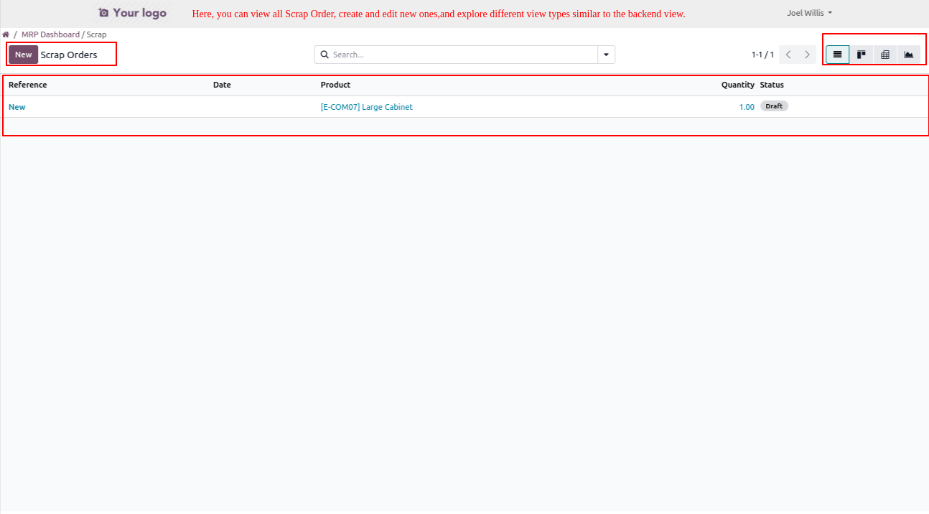Click the 1-1 / 1 pager counter
Screen dimensions: 929x514
click(x=762, y=55)
